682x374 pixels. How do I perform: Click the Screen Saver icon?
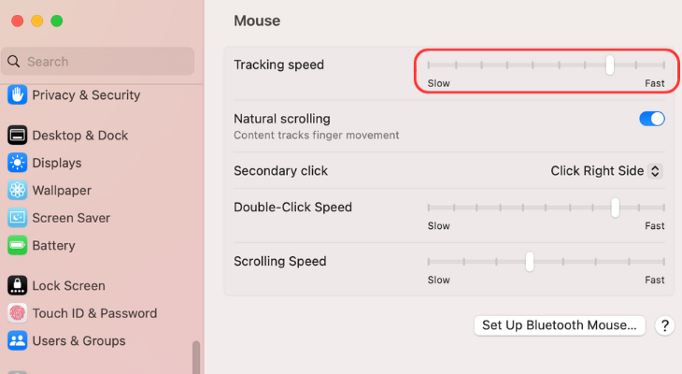pyautogui.click(x=18, y=218)
